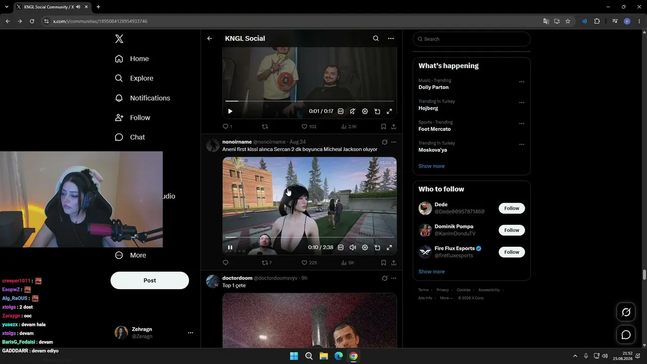This screenshot has height=364, width=647.
Task: Click the X logo in the sidebar
Action: pos(119,39)
